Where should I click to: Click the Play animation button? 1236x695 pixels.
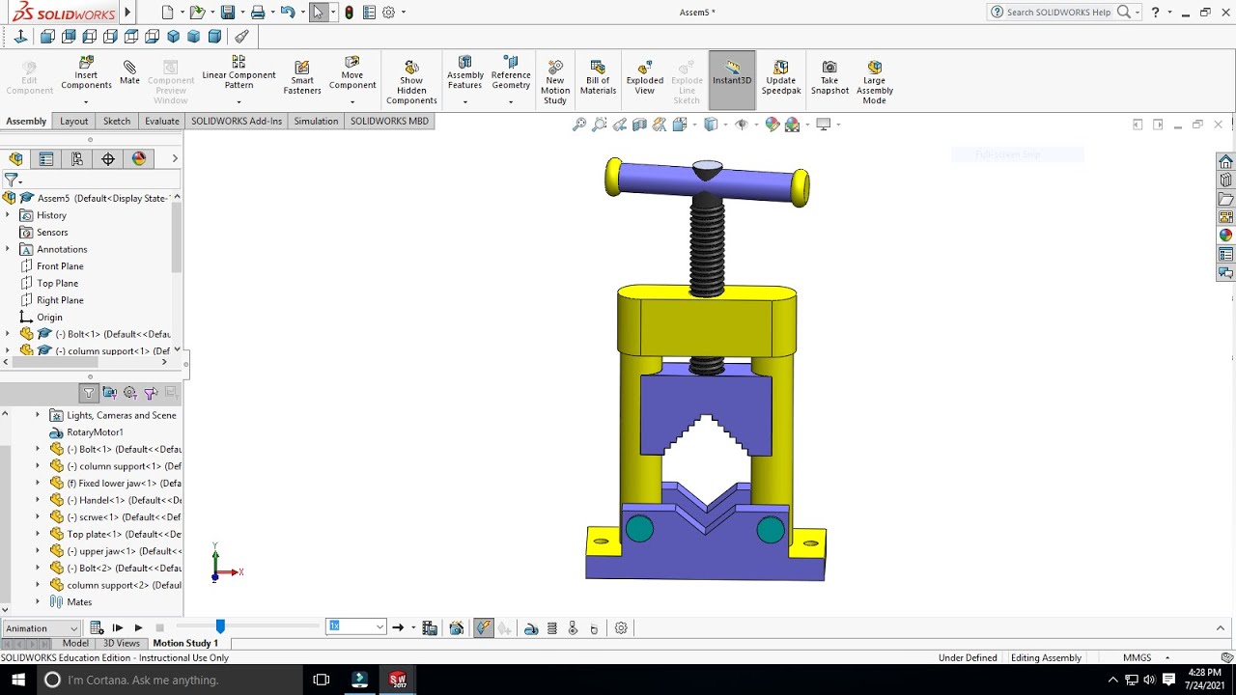[x=138, y=627]
